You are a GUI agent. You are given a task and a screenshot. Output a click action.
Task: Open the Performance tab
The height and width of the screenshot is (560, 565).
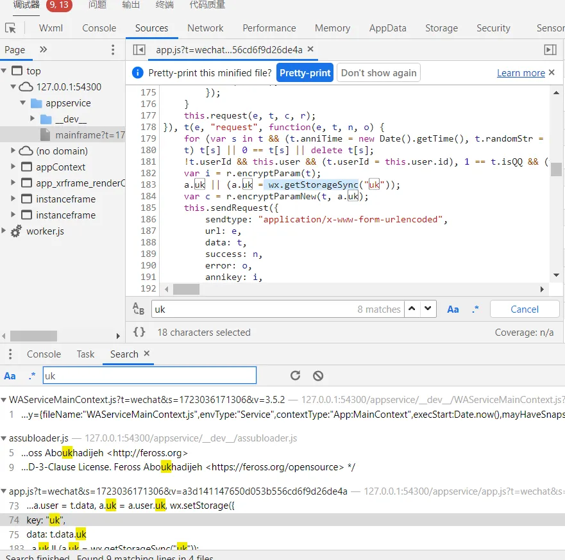coord(269,28)
